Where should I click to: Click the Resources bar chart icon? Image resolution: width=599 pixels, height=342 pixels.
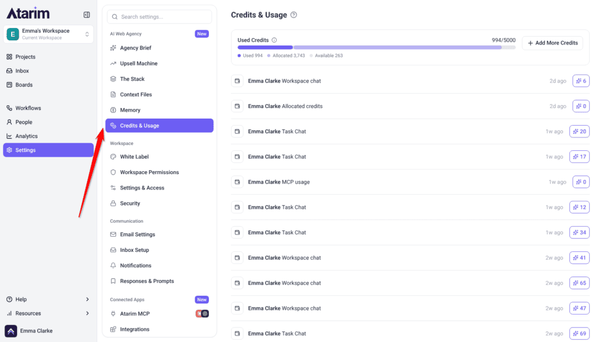click(x=9, y=313)
